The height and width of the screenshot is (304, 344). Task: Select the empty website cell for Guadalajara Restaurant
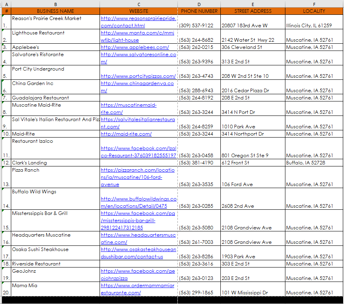point(138,98)
